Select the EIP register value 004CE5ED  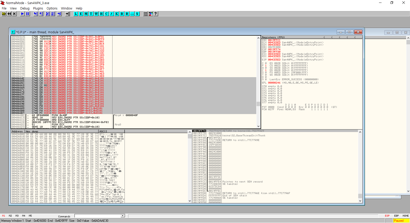[x=274, y=60]
